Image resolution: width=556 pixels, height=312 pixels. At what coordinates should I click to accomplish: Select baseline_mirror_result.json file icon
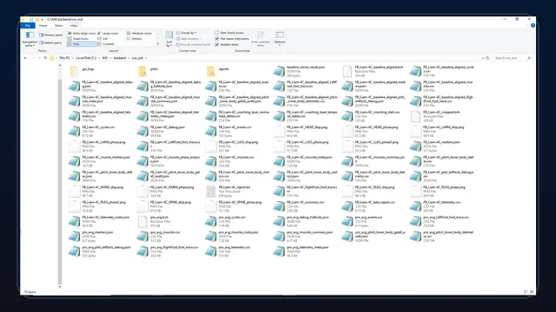pyautogui.click(x=279, y=71)
